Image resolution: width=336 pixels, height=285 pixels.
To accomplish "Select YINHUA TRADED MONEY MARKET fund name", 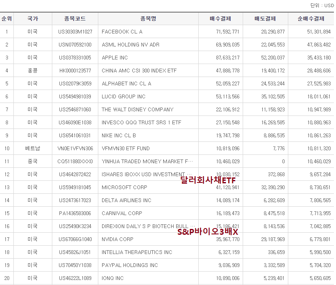I will (x=147, y=162).
